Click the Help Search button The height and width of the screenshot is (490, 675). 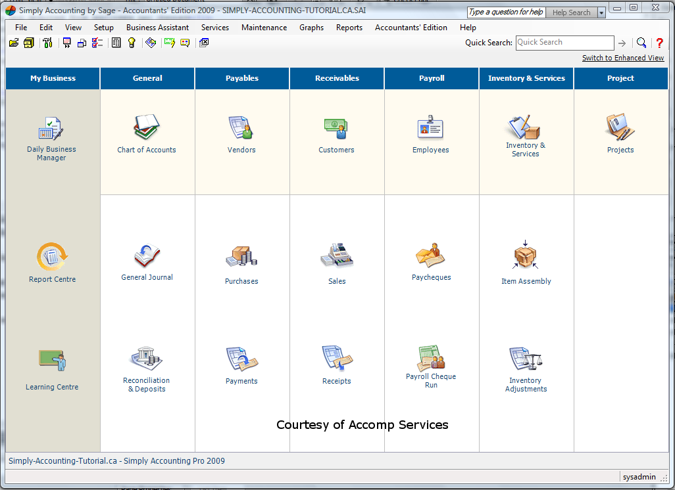(571, 13)
